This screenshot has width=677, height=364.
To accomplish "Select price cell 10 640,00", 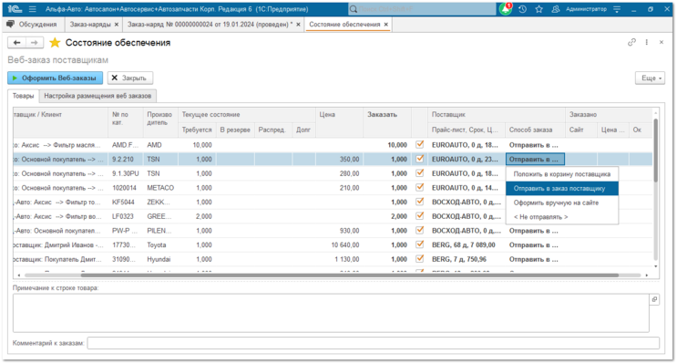I will tap(339, 244).
